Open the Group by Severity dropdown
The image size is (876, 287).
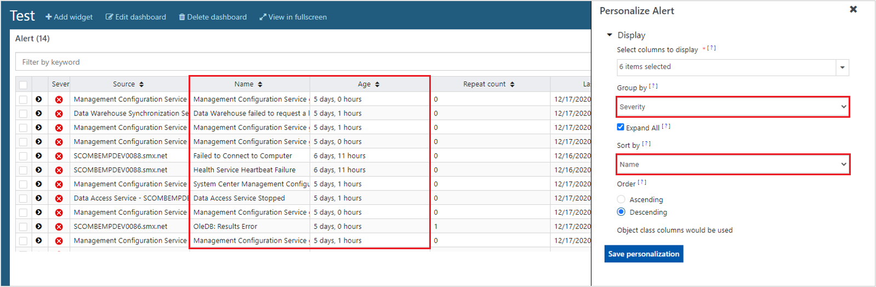click(733, 107)
